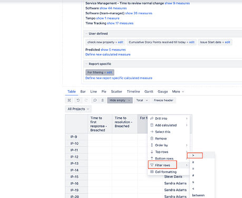Choose Filter rows in context menu

click(162, 165)
